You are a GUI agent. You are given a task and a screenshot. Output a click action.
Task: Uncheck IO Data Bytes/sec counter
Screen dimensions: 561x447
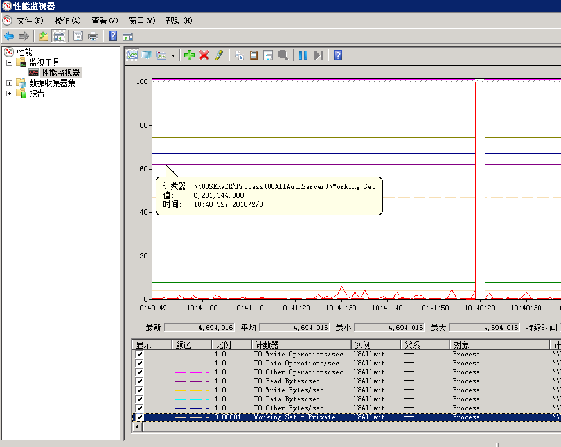point(139,399)
